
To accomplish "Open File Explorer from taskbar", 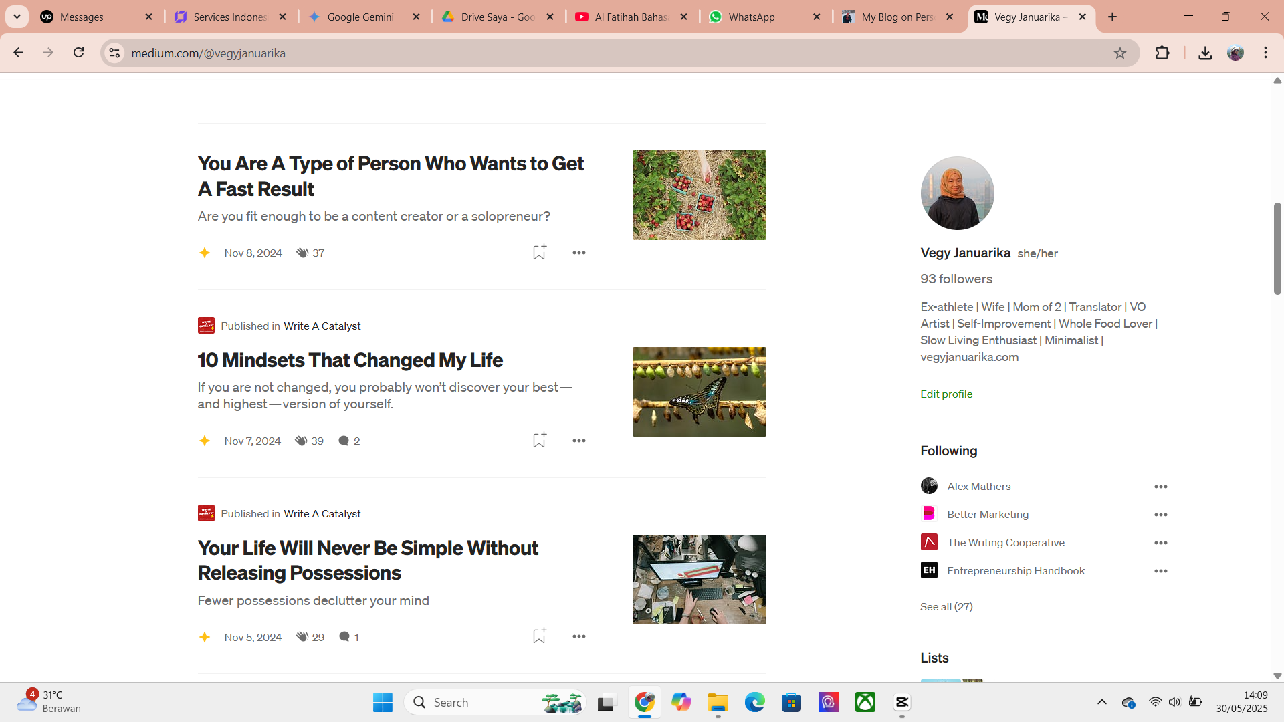I will coord(718,703).
